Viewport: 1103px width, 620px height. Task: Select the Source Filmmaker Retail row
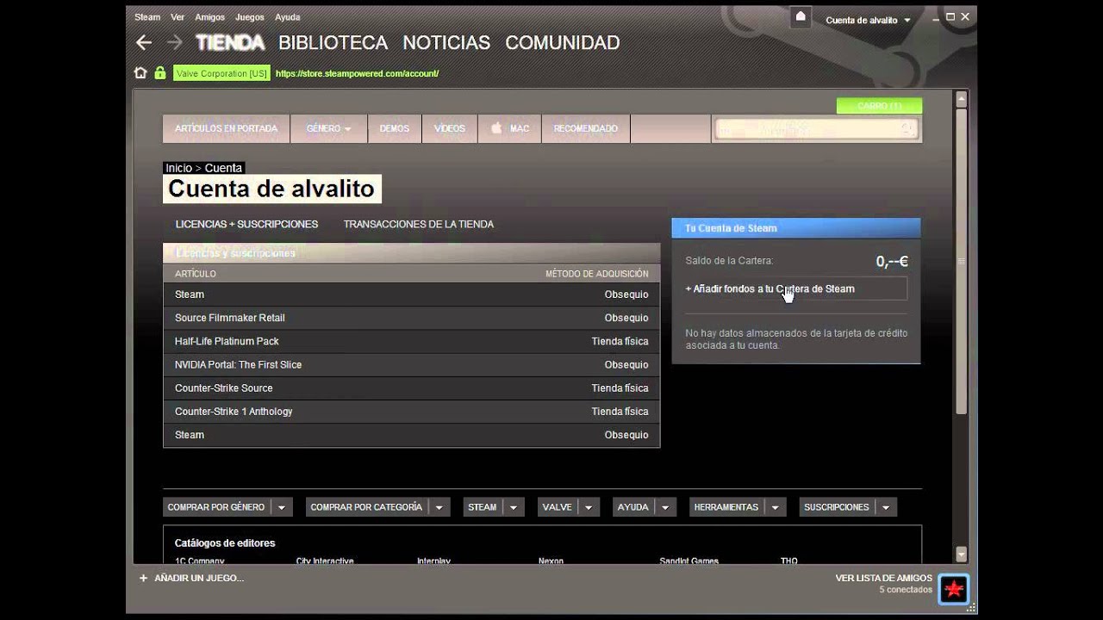[411, 318]
